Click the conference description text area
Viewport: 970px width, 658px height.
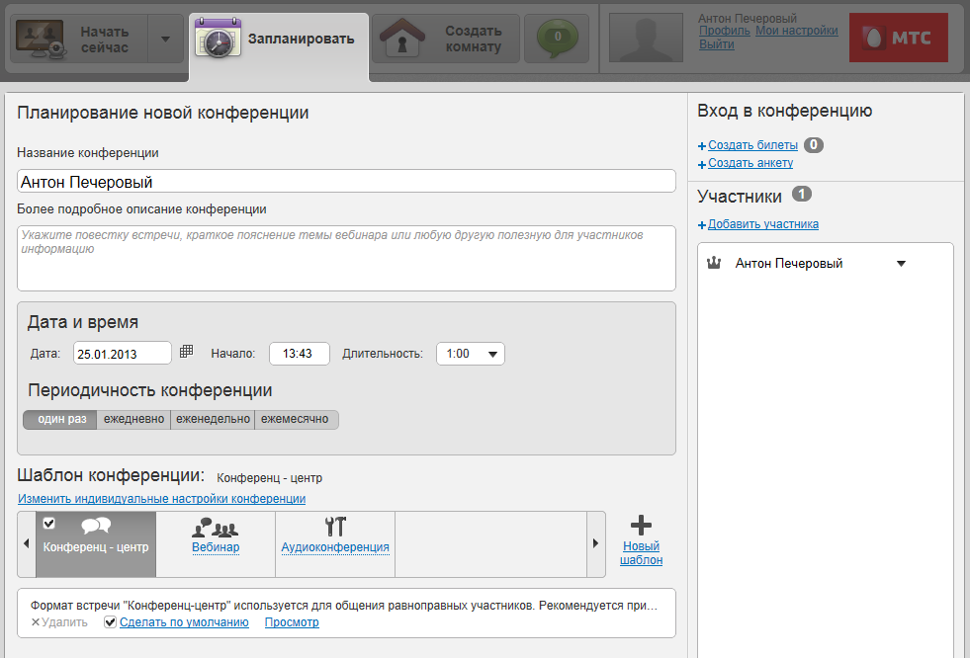346,258
